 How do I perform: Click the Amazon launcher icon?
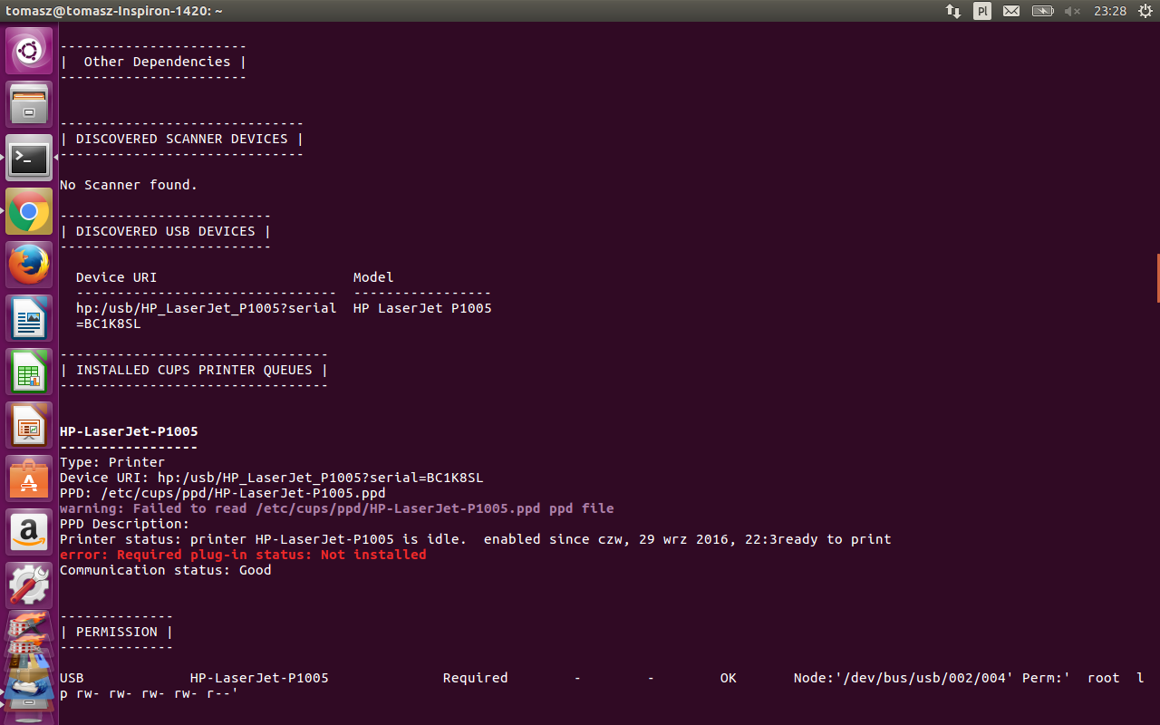tap(29, 533)
